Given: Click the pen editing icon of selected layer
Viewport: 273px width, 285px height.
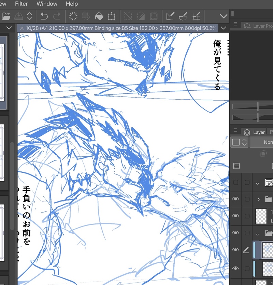Looking at the screenshot, I should pos(246,250).
